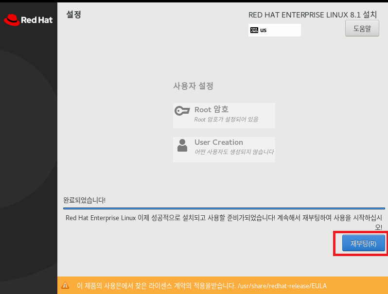Click the Red Hat logo
The width and height of the screenshot is (388, 294).
coord(28,20)
